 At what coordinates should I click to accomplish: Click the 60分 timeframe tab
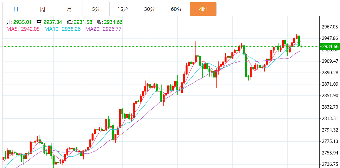click(x=176, y=9)
